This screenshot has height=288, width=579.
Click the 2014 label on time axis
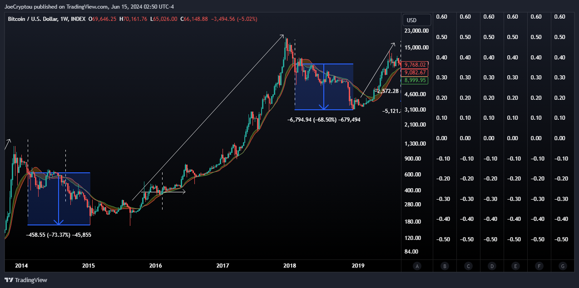[21, 266]
